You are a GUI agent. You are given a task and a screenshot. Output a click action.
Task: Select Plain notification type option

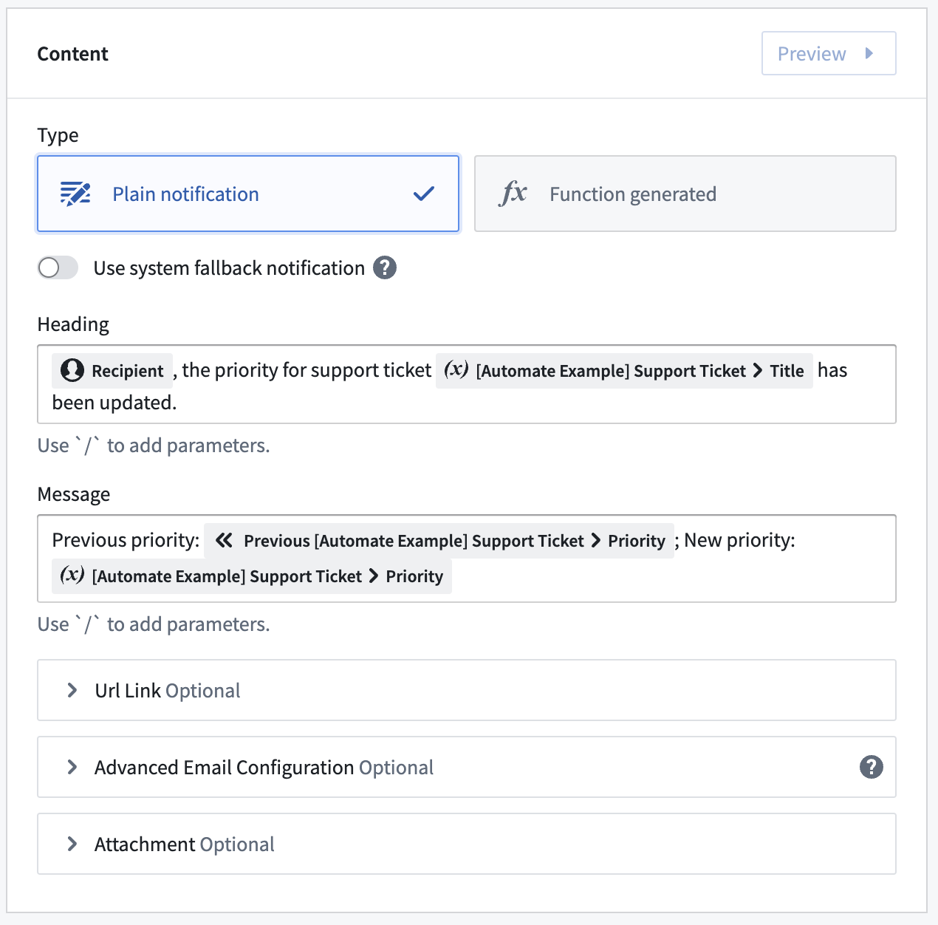(x=248, y=194)
